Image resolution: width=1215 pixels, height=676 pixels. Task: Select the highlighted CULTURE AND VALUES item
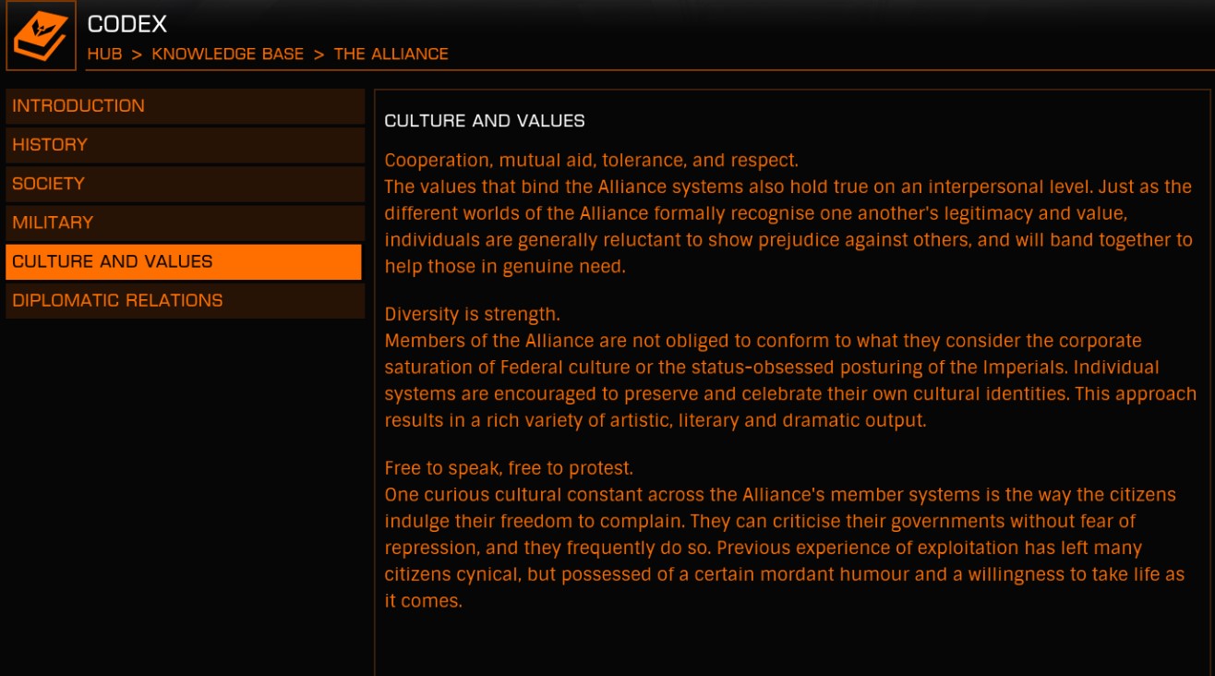click(184, 261)
